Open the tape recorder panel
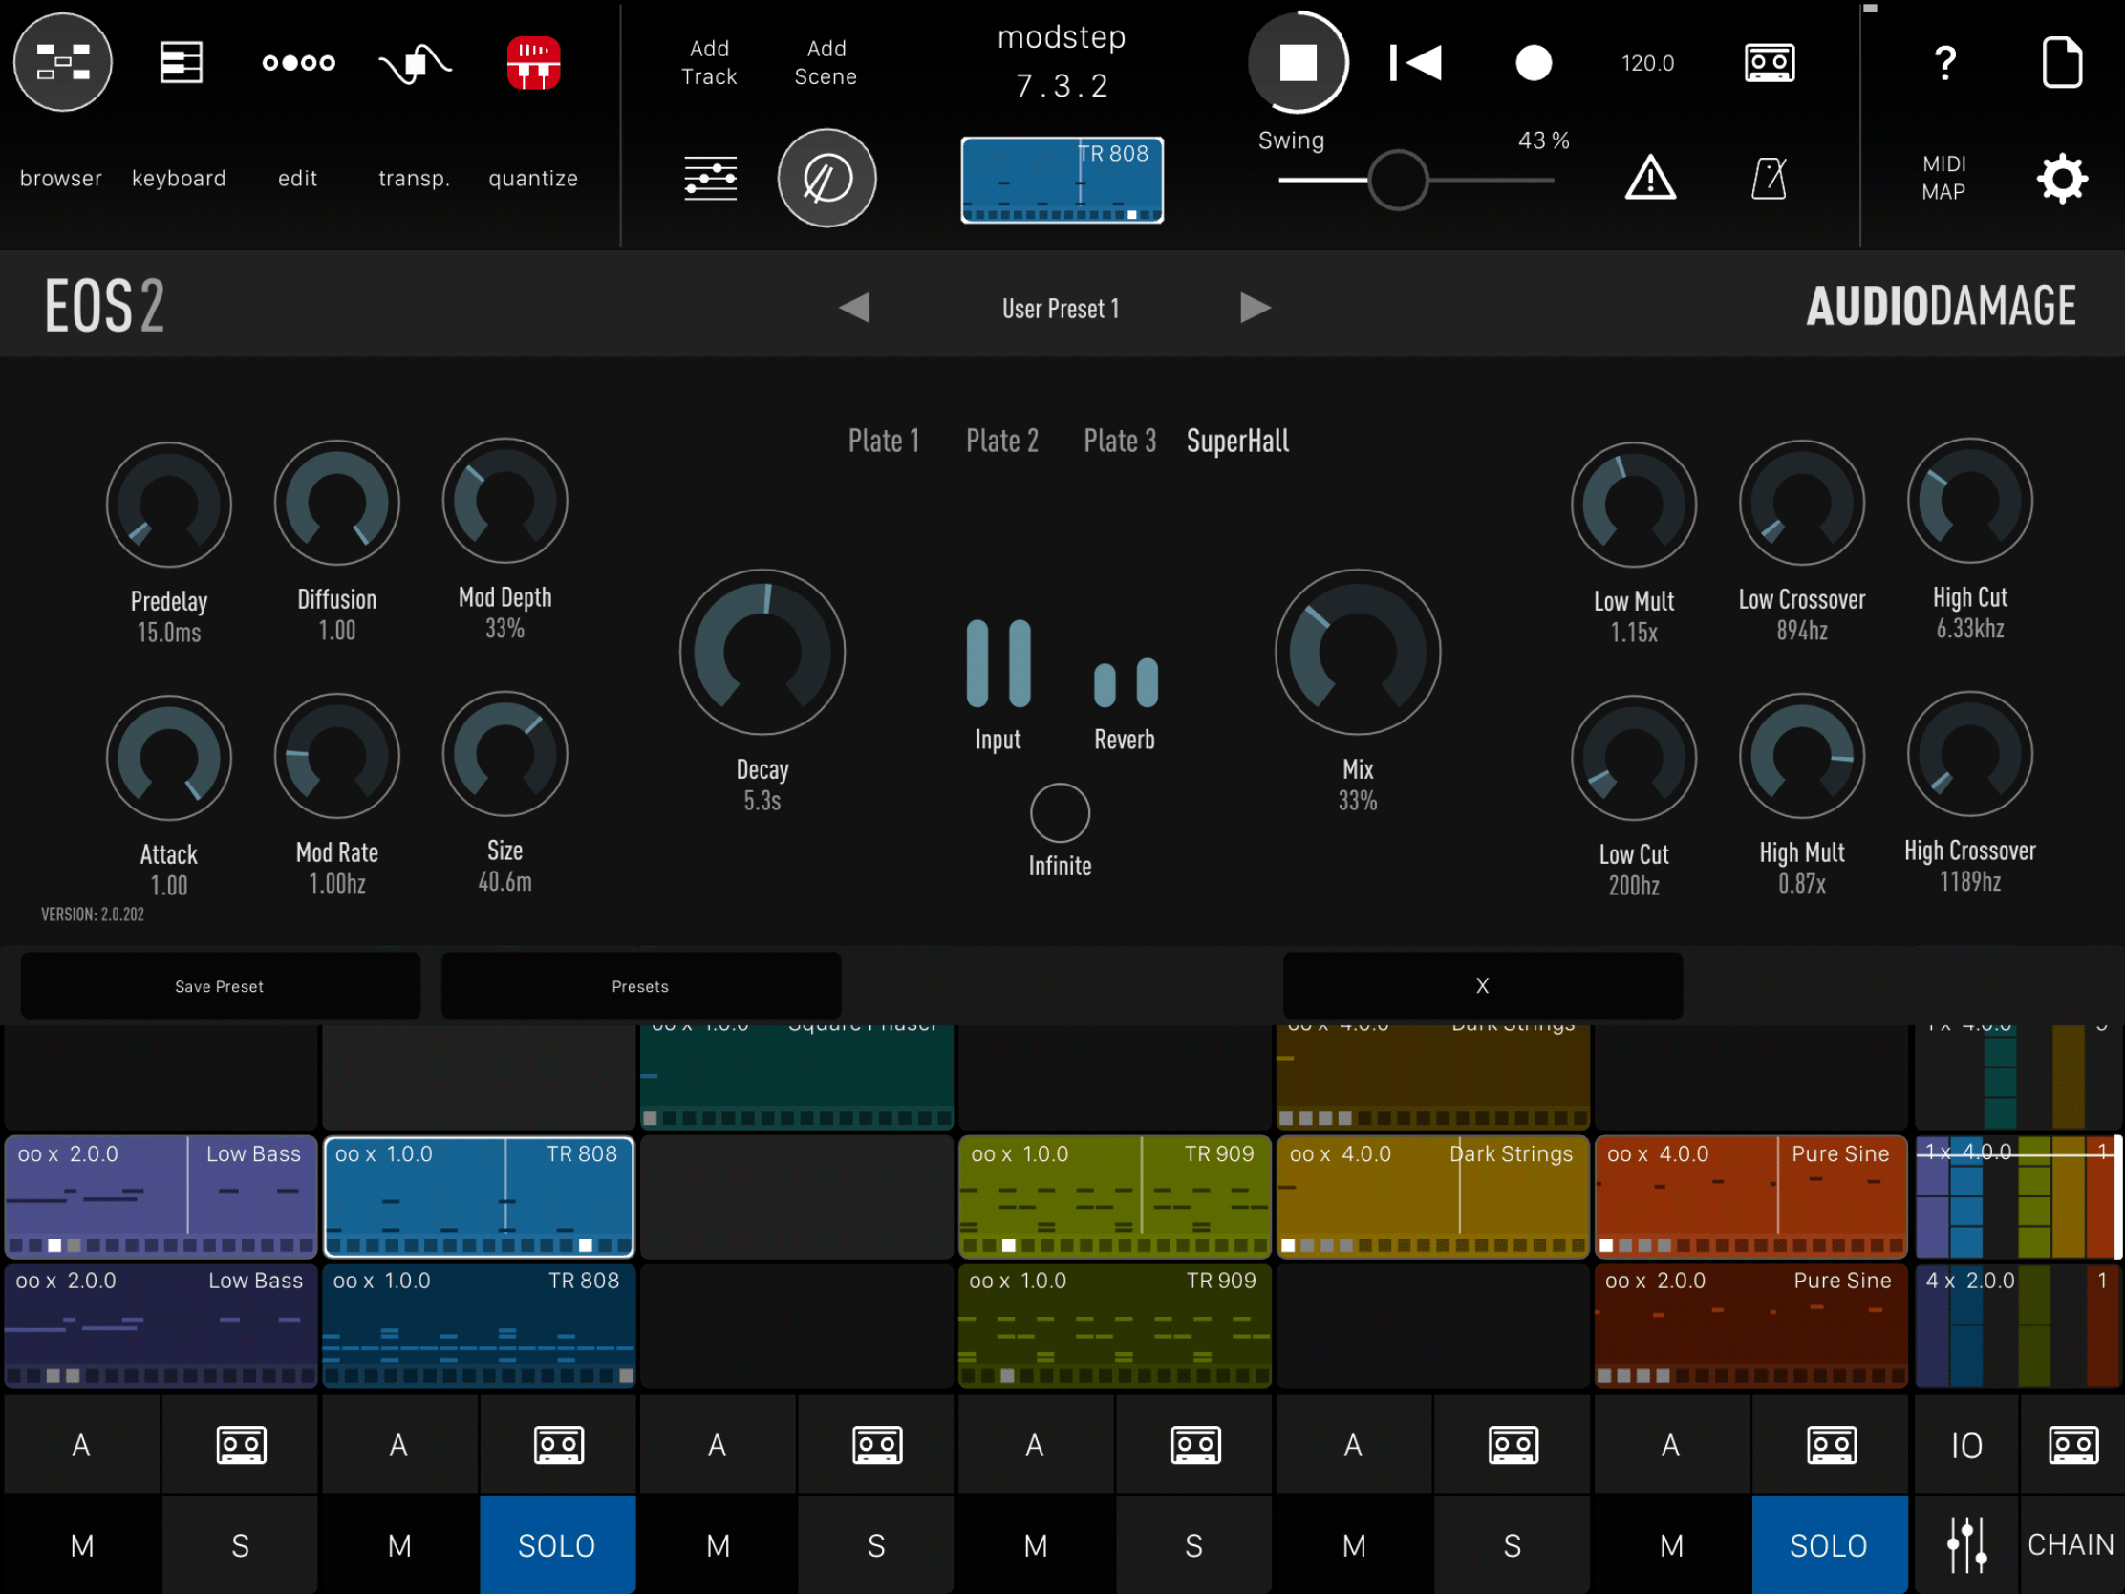Screen dimensions: 2125x1594 (1768, 62)
